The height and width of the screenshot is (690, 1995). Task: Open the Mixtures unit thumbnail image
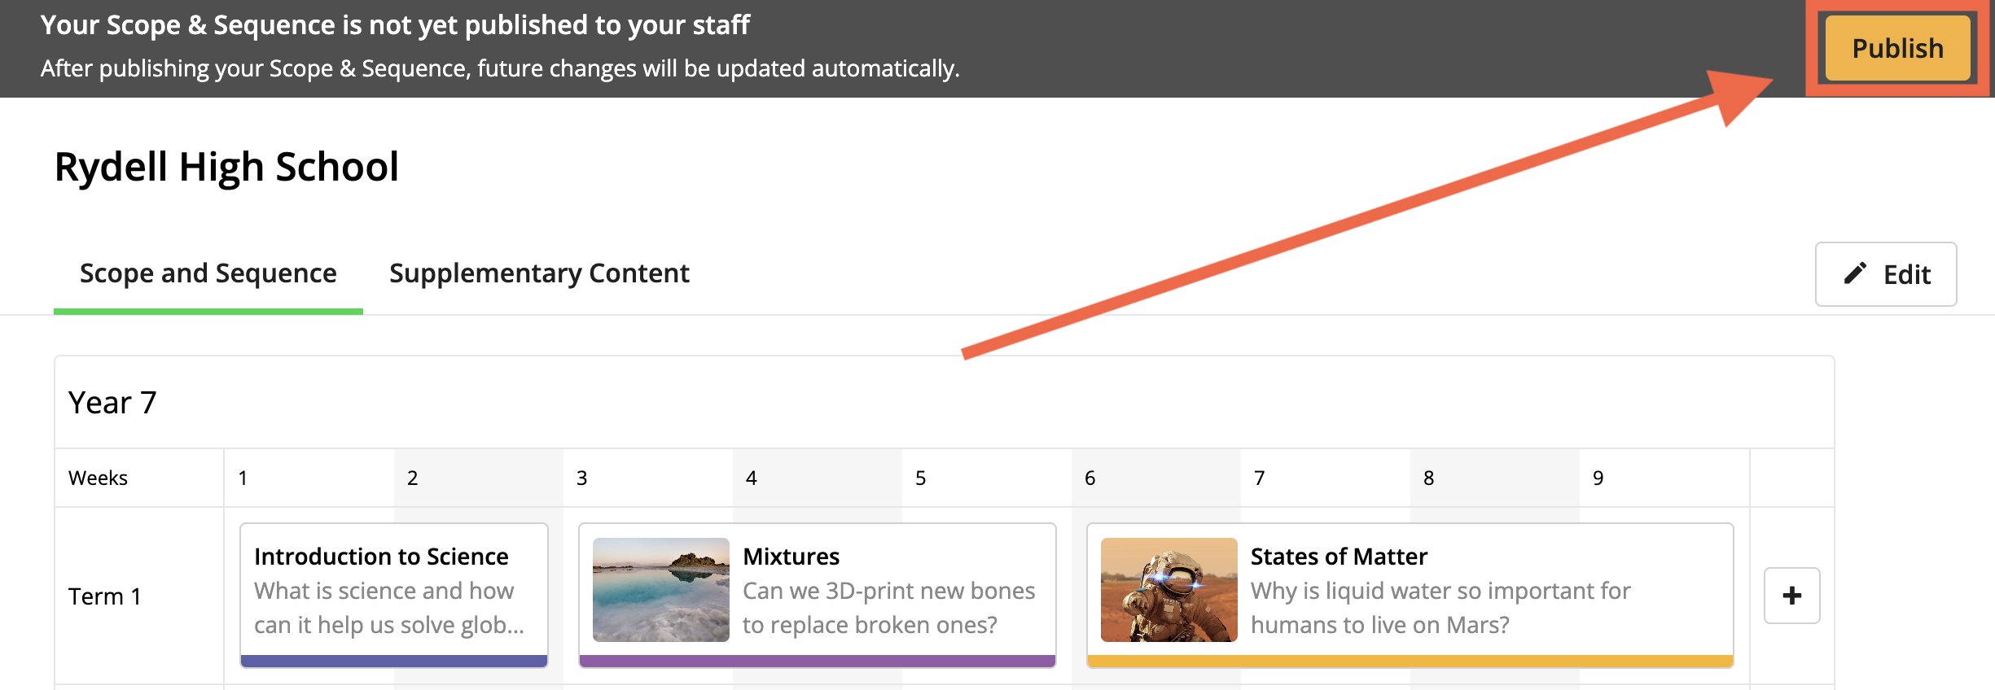coord(660,590)
